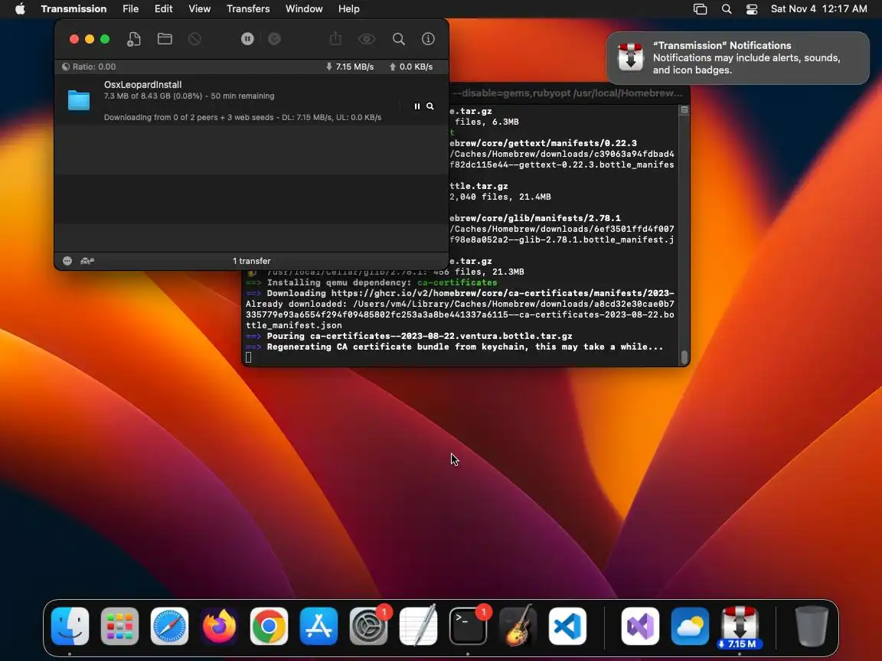Click the Transmission Dock icon showing 7.15 M
The width and height of the screenshot is (882, 661).
click(x=740, y=627)
